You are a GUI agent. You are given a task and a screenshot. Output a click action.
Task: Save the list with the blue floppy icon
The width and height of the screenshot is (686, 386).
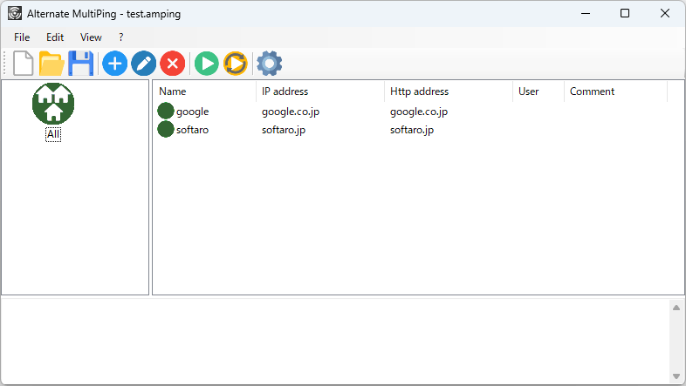point(81,63)
